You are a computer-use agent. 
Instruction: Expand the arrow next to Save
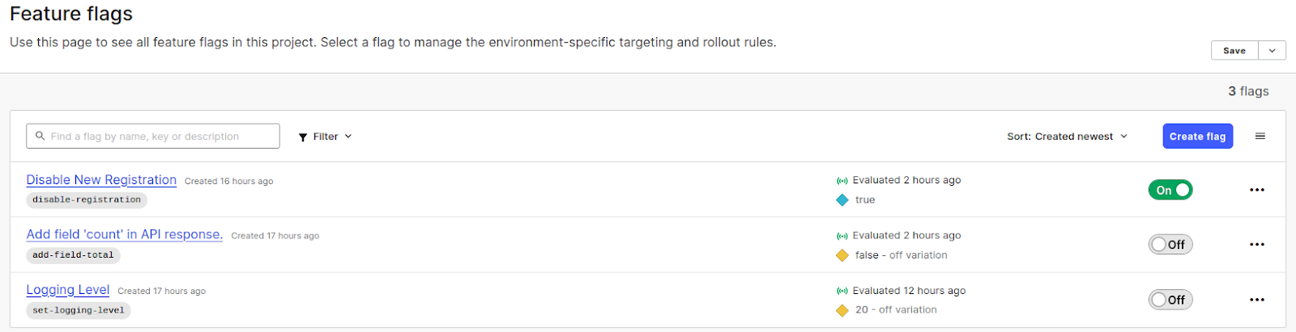click(x=1272, y=51)
